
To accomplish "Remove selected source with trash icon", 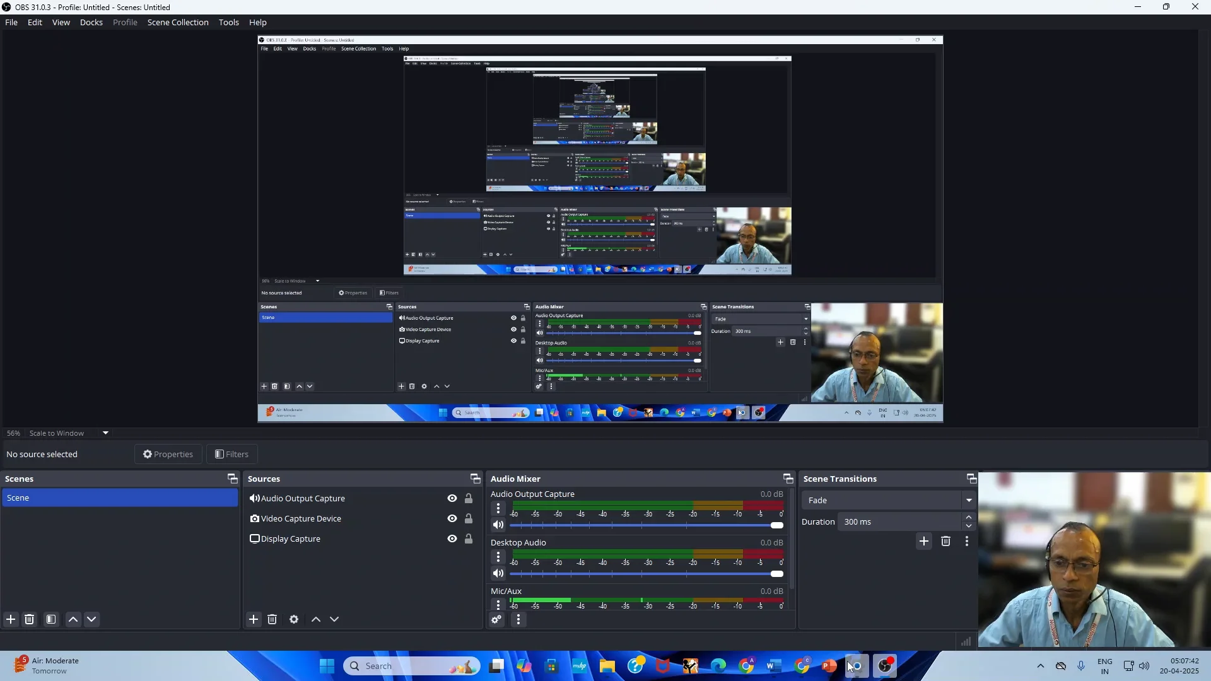I will 272,619.
